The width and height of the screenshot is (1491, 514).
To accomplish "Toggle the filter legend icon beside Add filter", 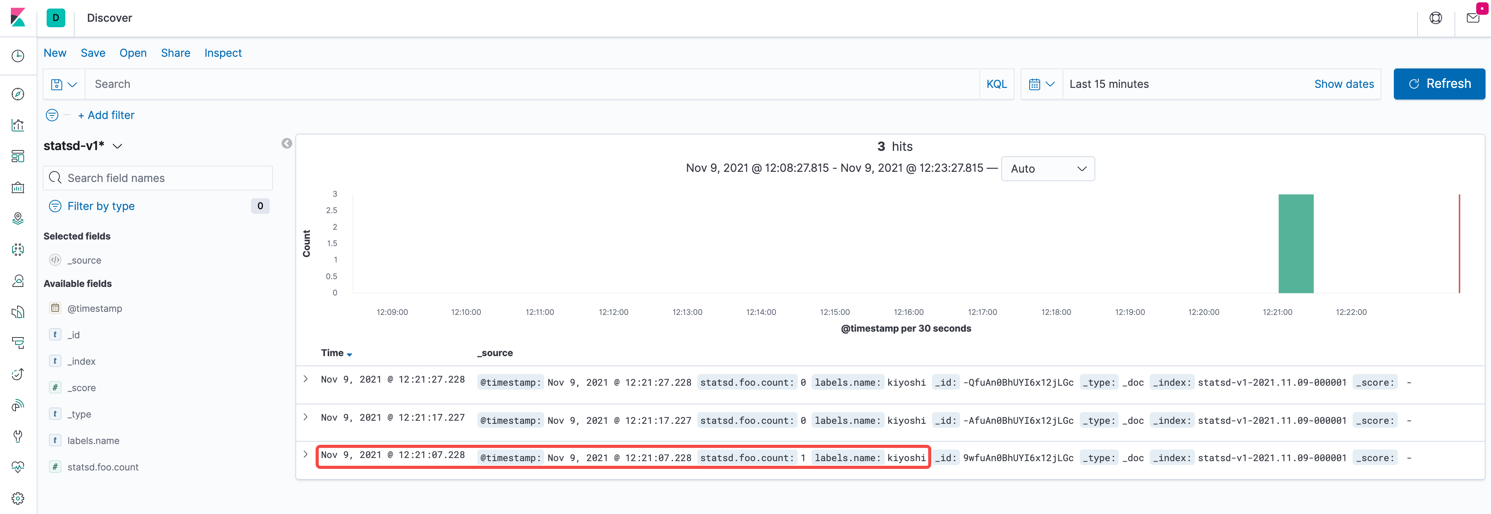I will tap(52, 115).
